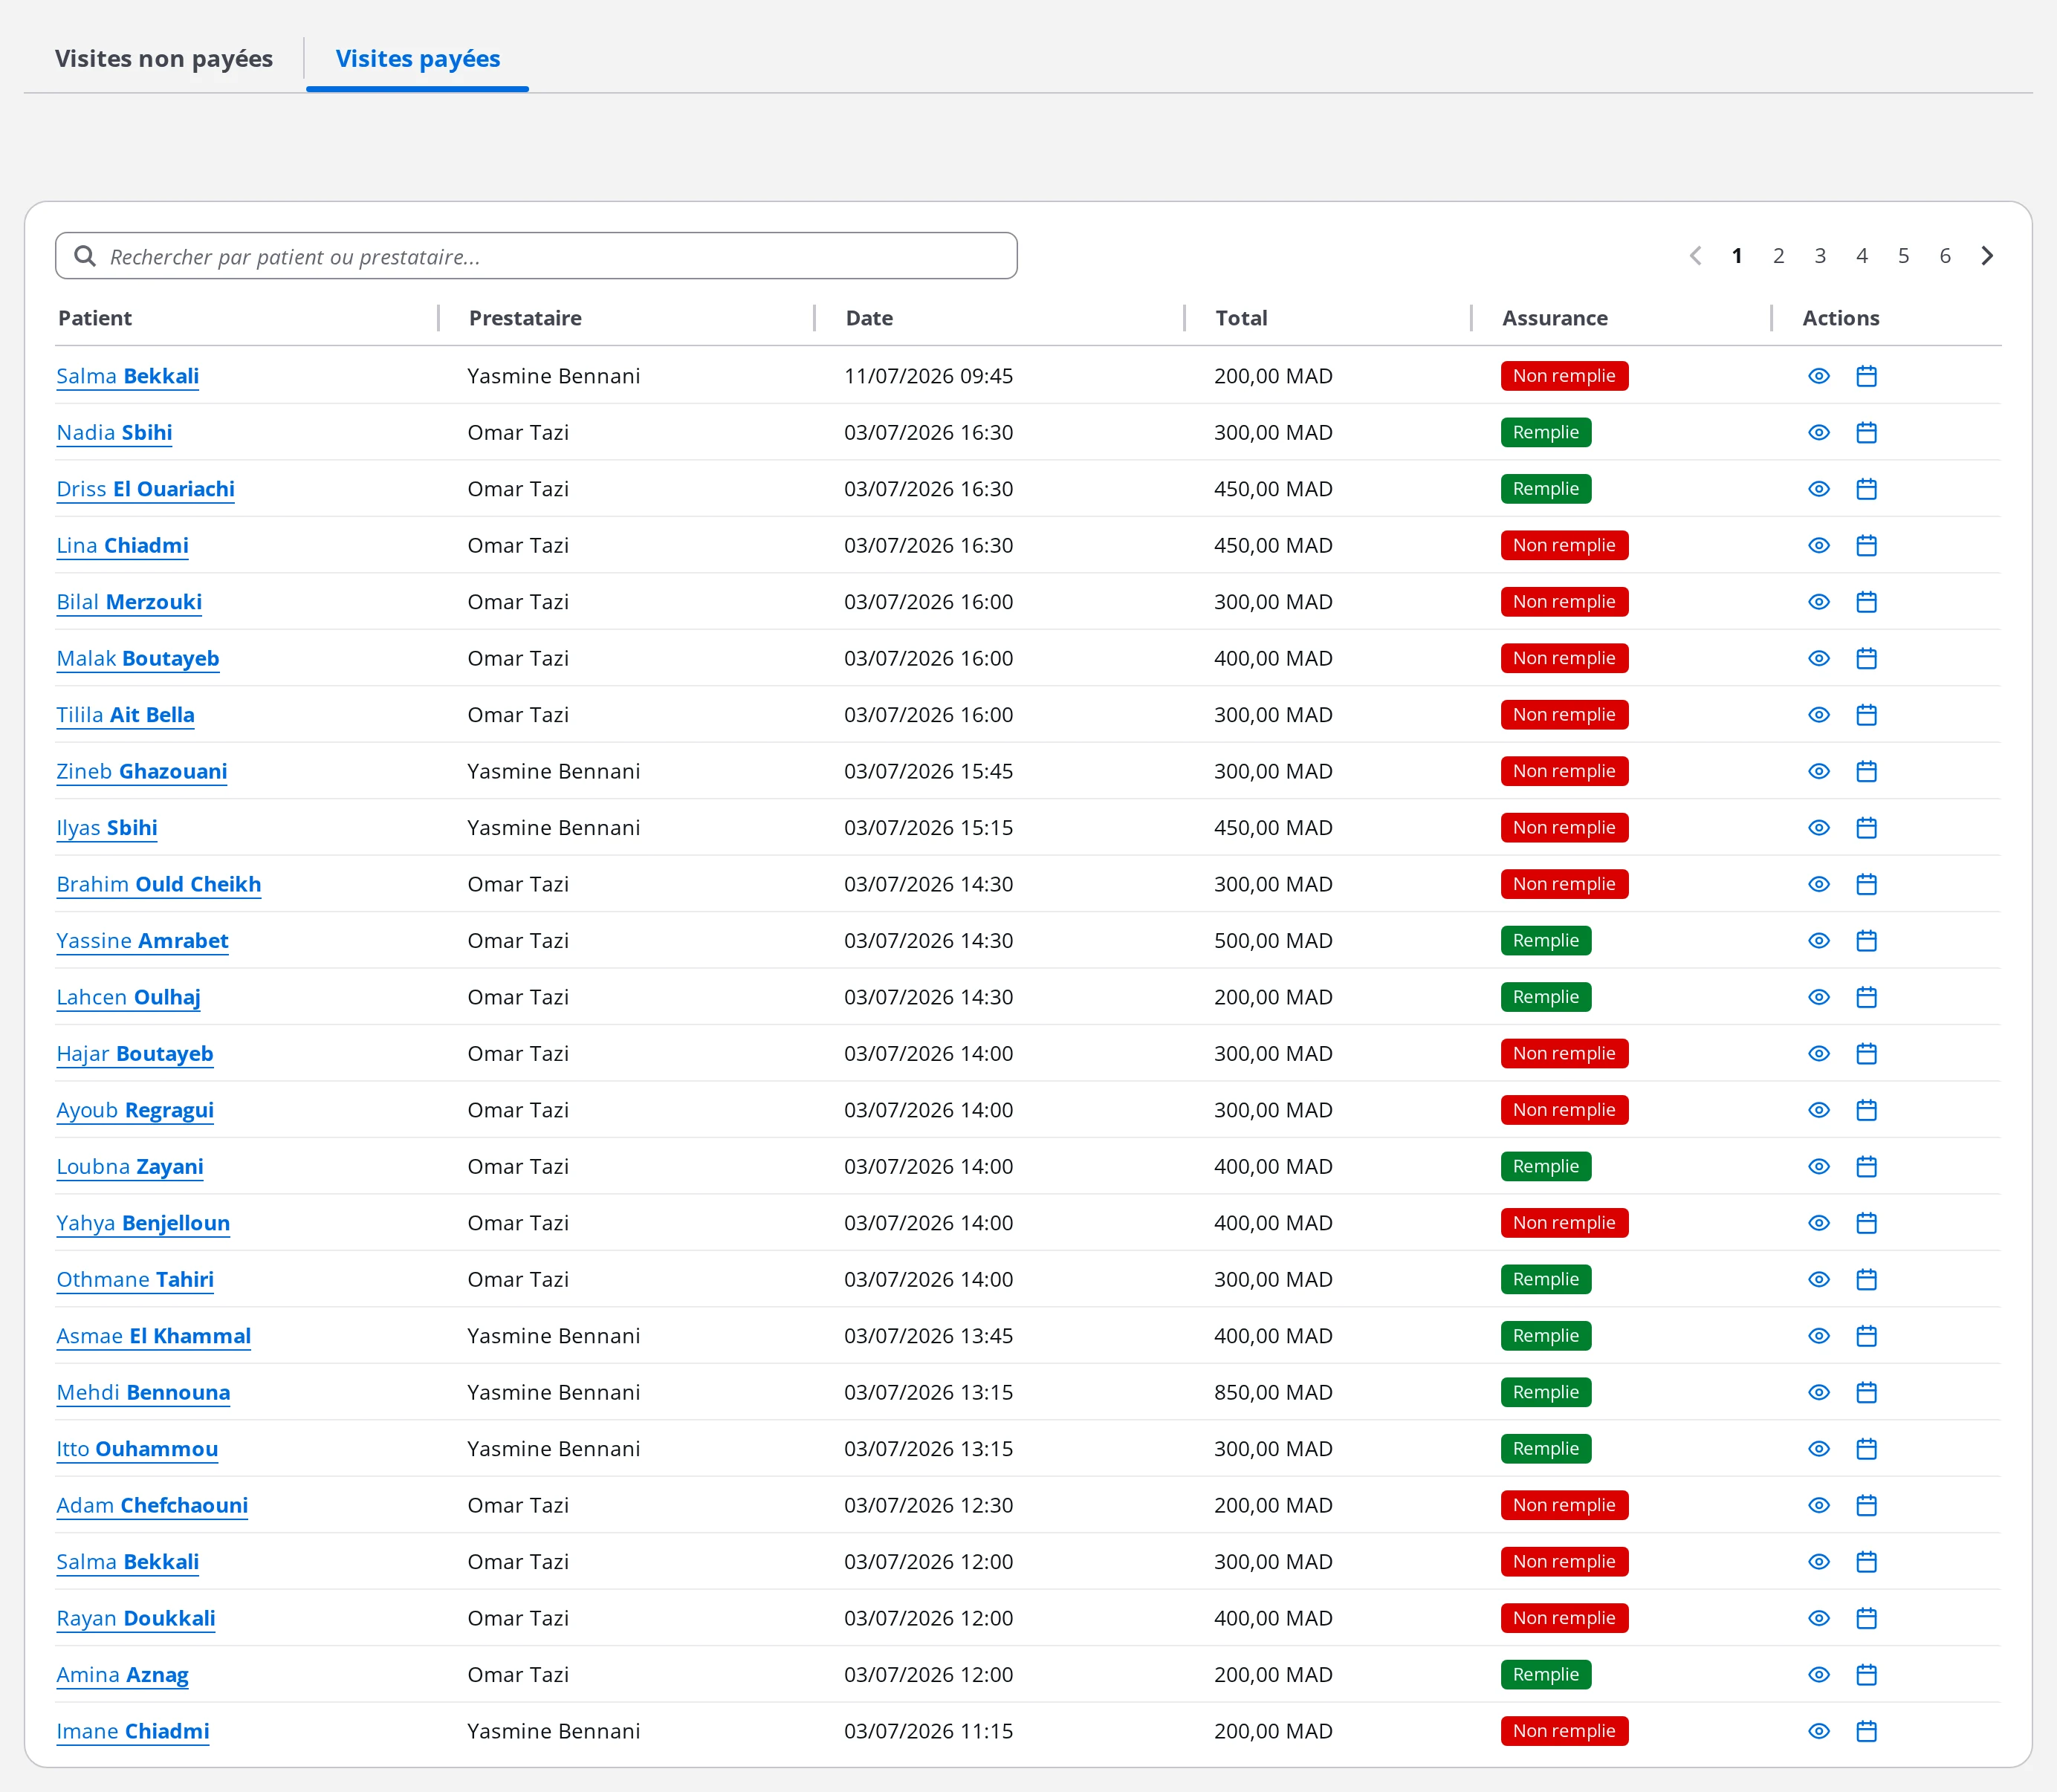Open calendar for Lina Chiadmi visit

click(x=1866, y=546)
